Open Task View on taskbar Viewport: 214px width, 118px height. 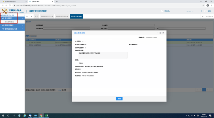click(x=13, y=116)
